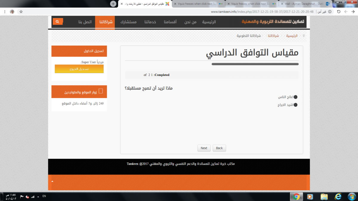Open Chrome from the Windows taskbar
The width and height of the screenshot is (358, 201).
[x=296, y=197]
